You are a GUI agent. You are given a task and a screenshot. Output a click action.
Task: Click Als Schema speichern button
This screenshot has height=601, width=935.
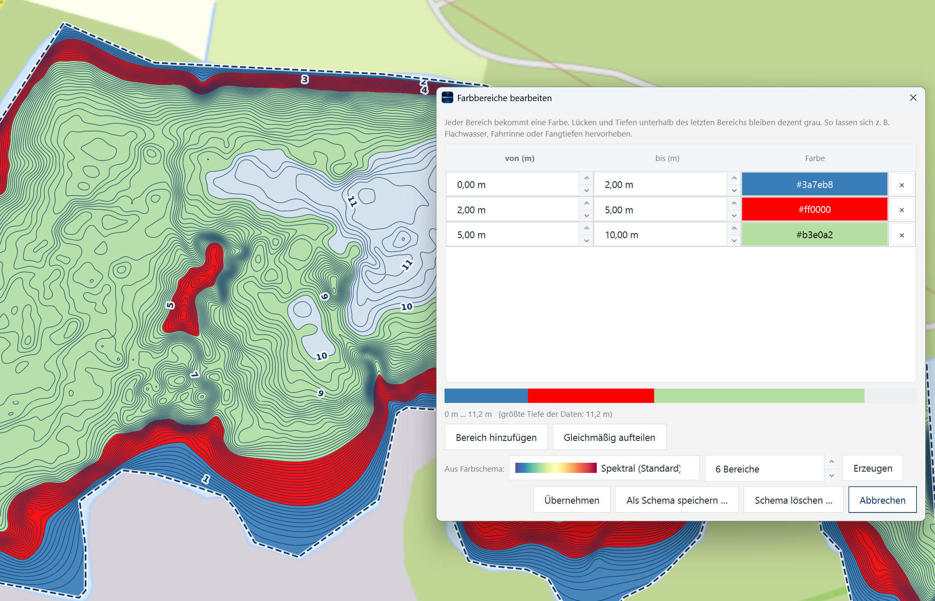pyautogui.click(x=677, y=500)
